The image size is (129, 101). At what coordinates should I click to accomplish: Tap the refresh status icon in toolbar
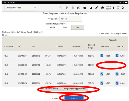tap(61, 8)
